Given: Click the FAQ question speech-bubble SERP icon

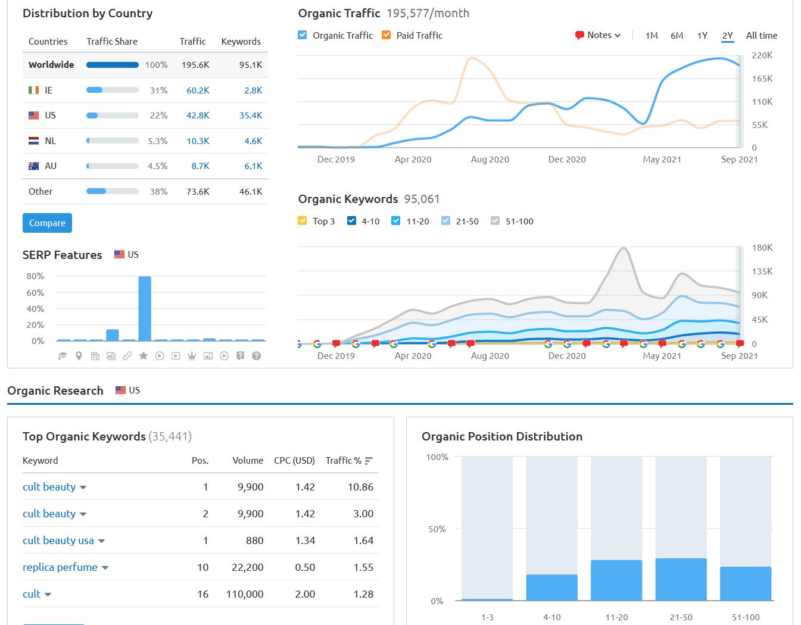Looking at the screenshot, I should point(240,356).
